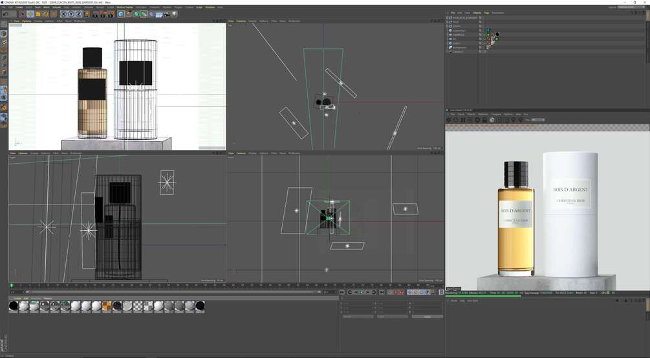Toggle visibility dots of first object row
Viewport: 650px width, 358px height.
coord(483,17)
